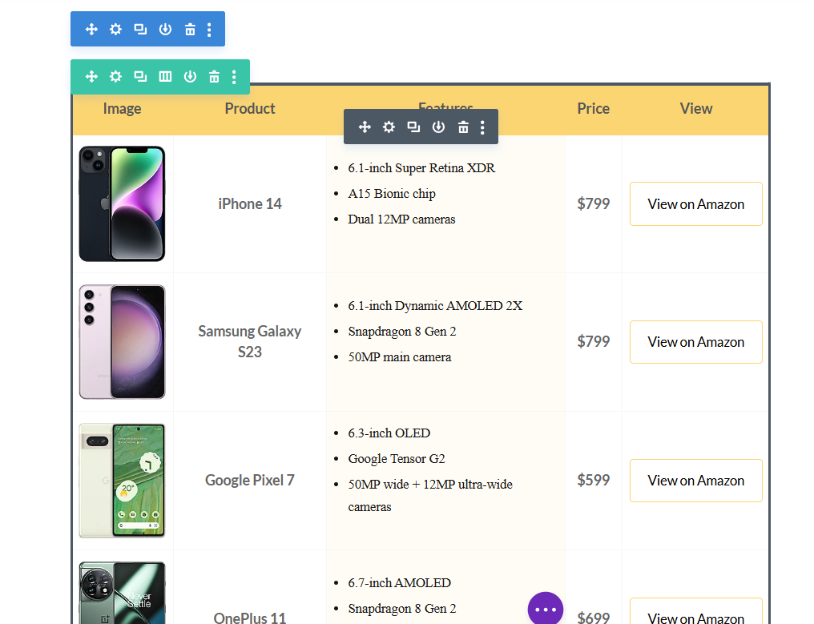This screenshot has width=814, height=624.
Task: Click the blue section move icon
Action: (x=91, y=29)
